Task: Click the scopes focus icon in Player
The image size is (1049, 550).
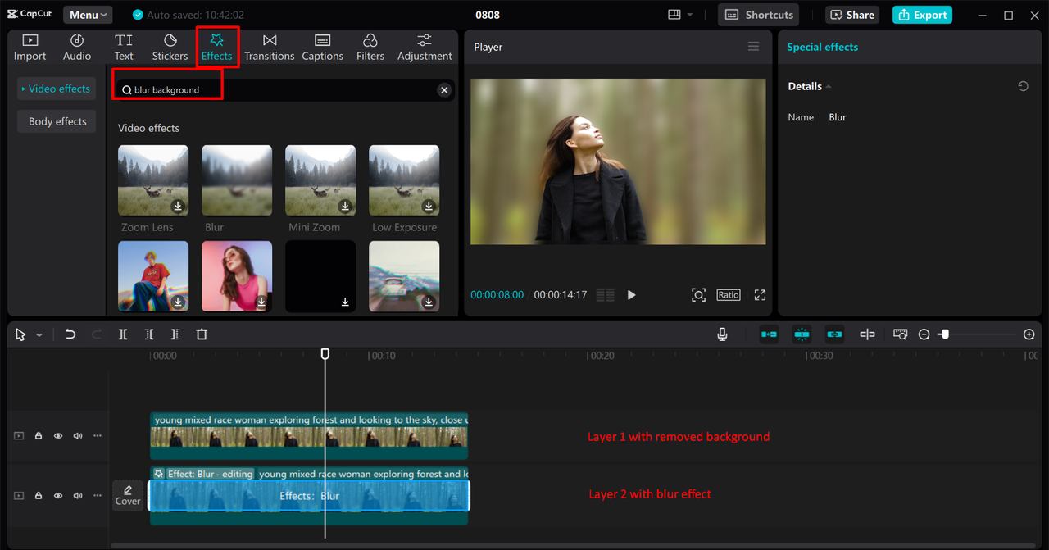Action: (698, 295)
